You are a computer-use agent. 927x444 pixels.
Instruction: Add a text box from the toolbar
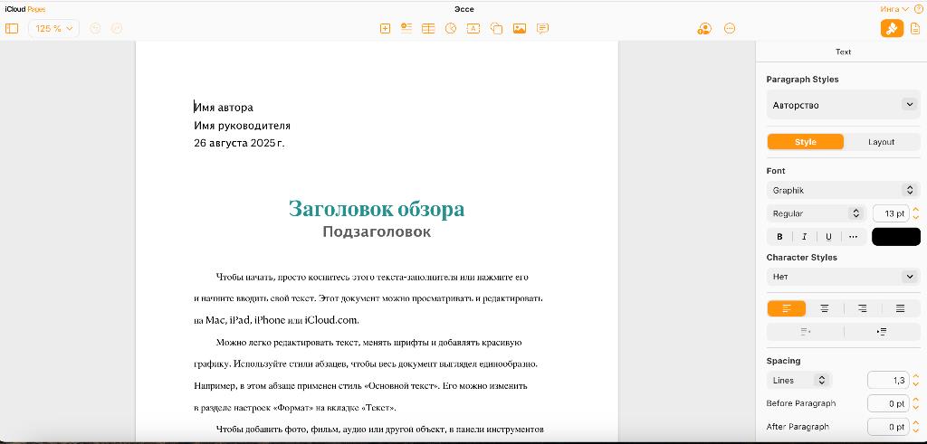(473, 28)
